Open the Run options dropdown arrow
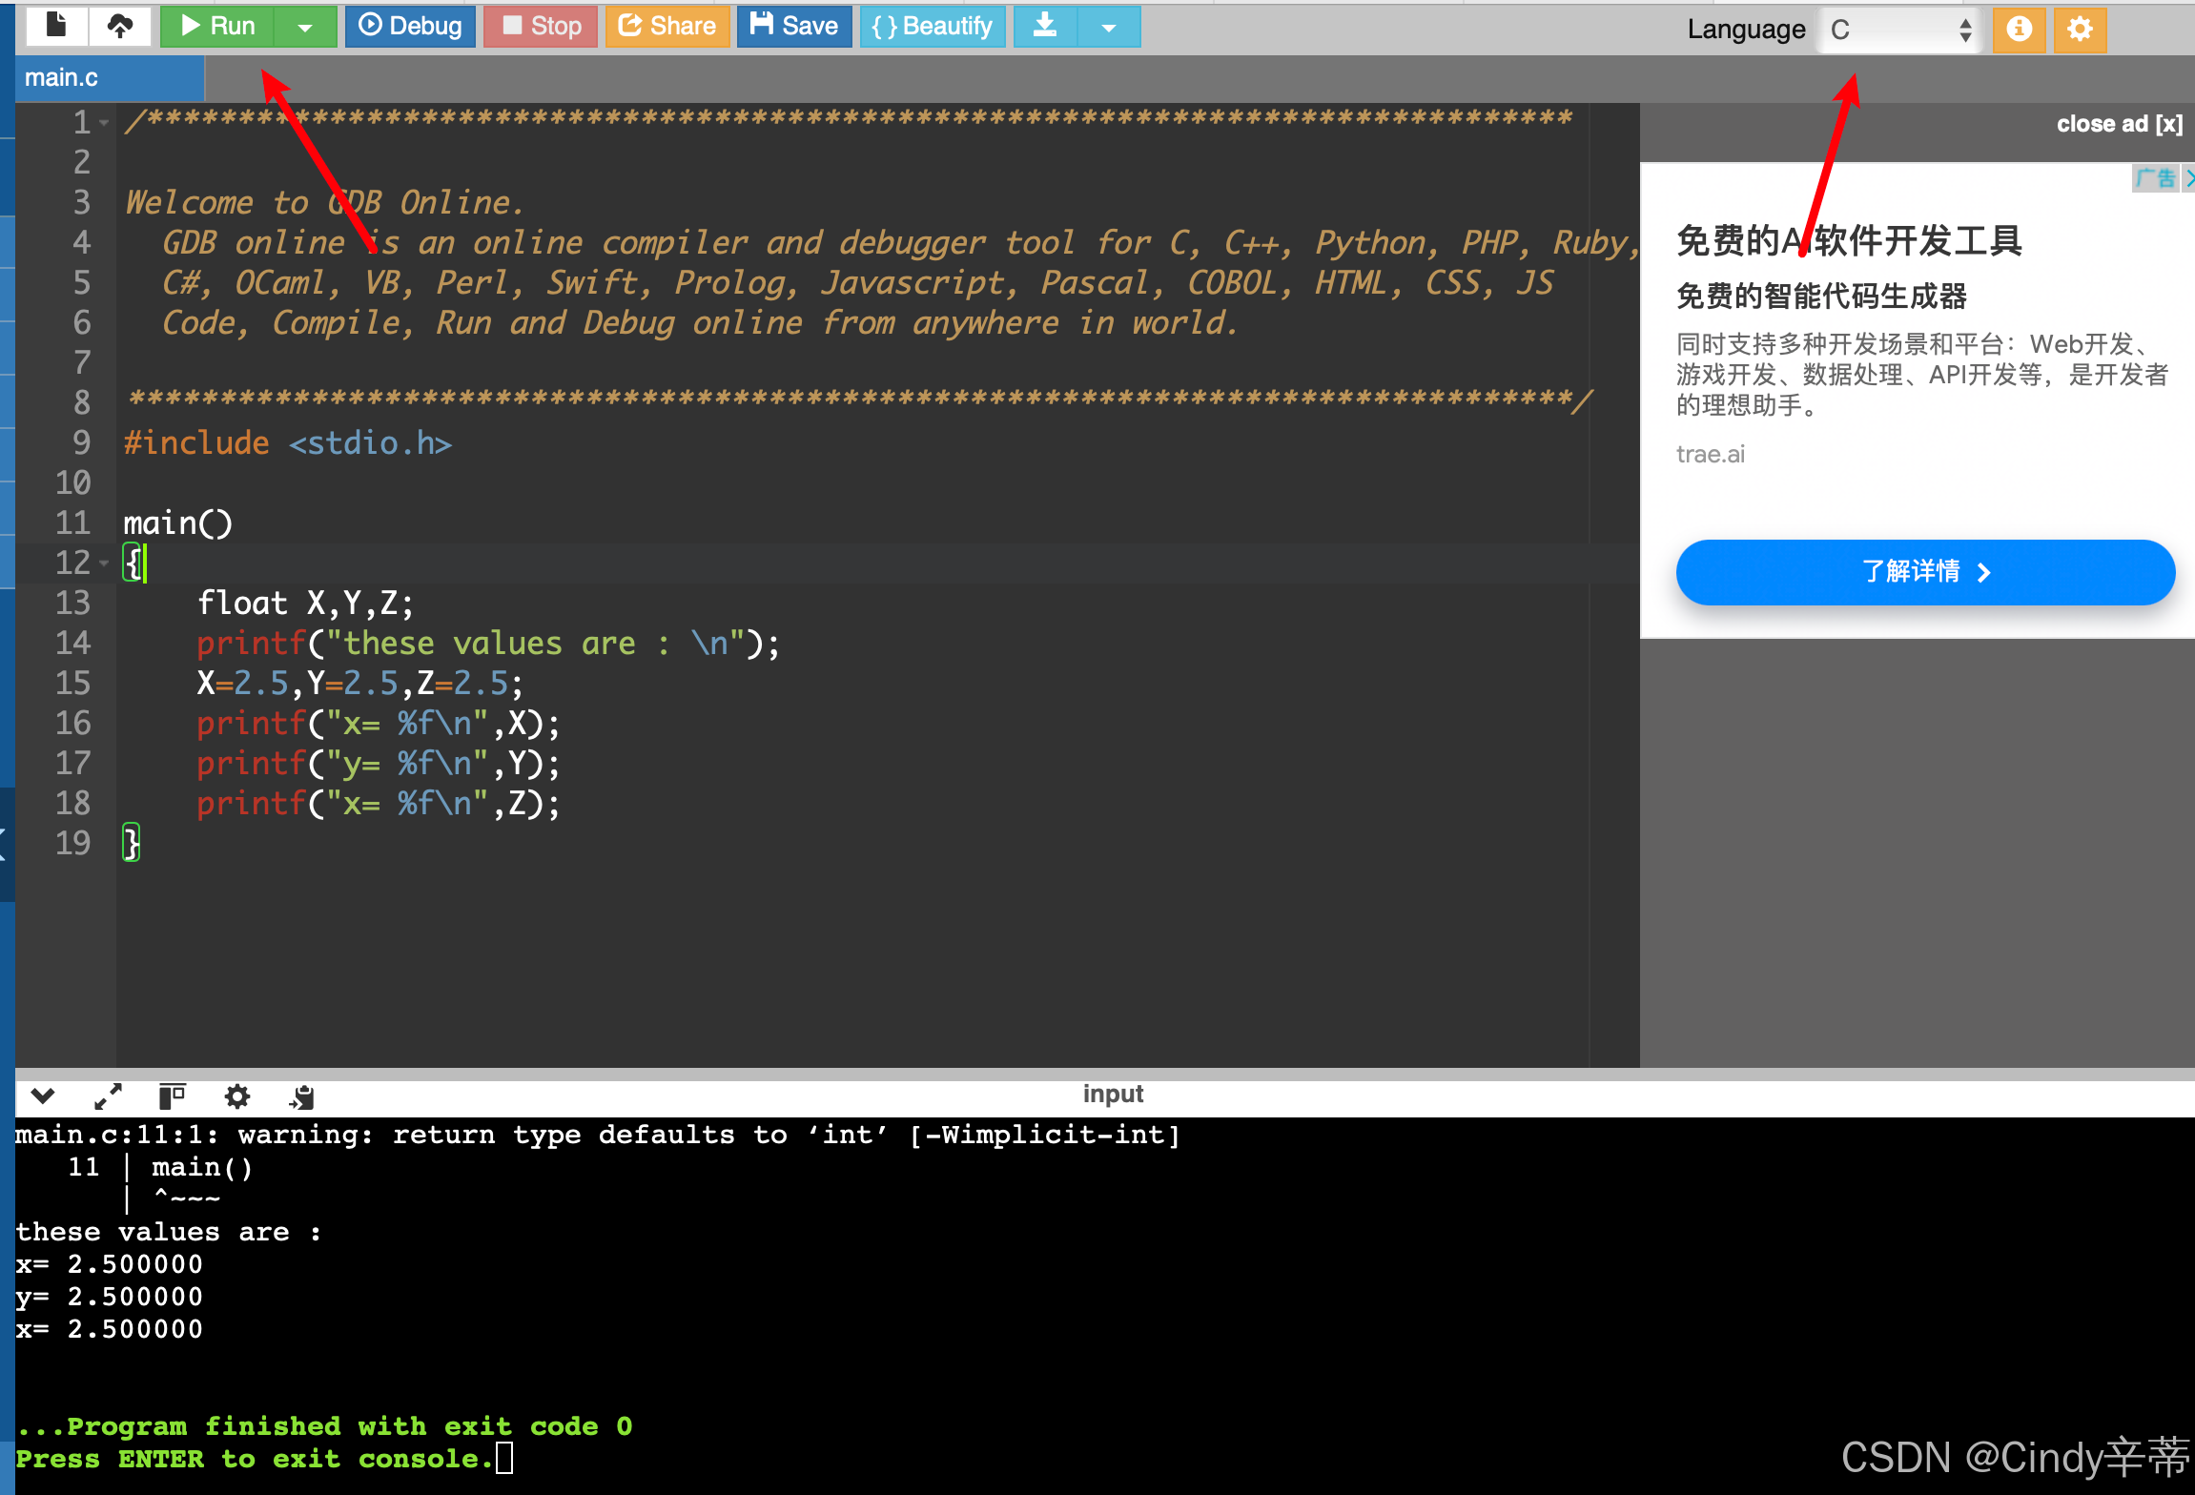 305,27
